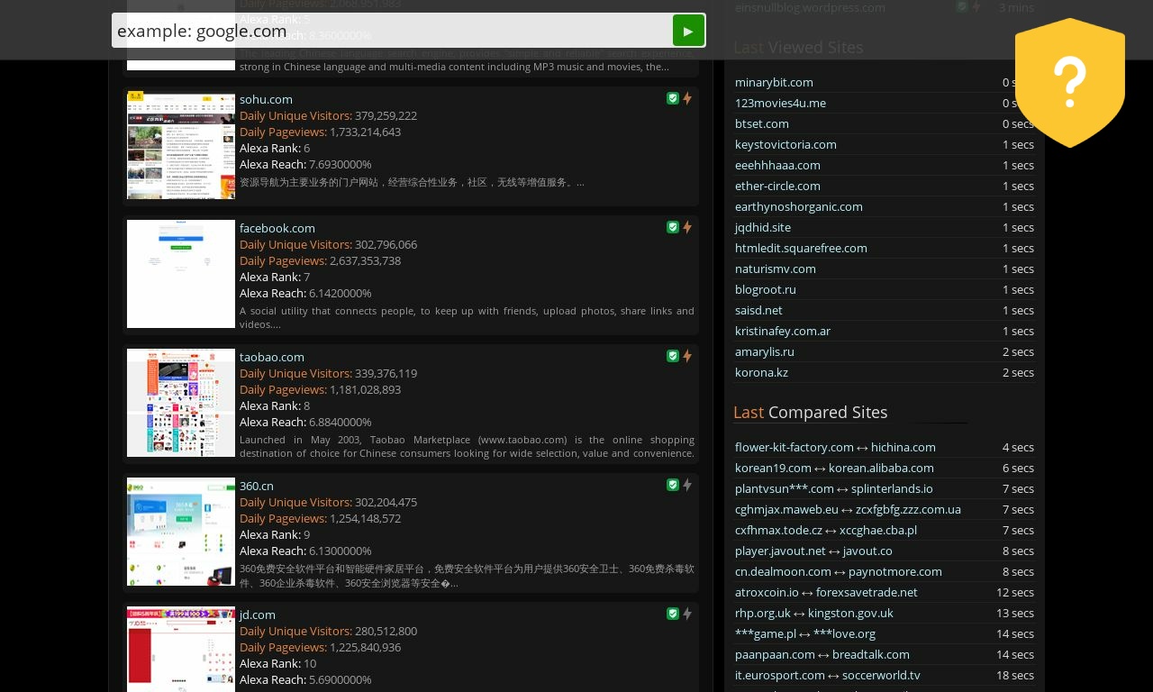Click gray lightning bolt icon for 360.cn
The image size is (1153, 692).
[x=687, y=485]
